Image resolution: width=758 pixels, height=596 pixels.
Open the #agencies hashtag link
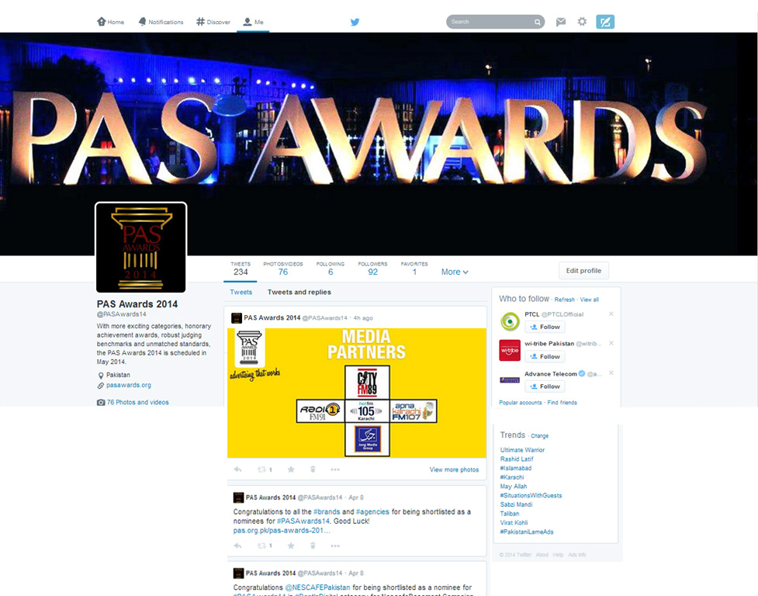click(x=372, y=511)
